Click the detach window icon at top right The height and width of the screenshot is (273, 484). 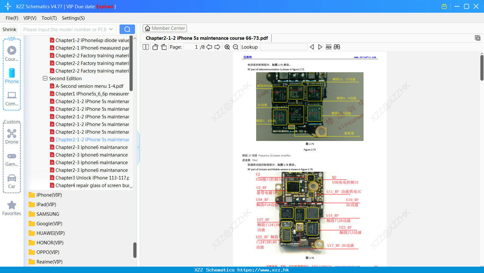pos(478,38)
